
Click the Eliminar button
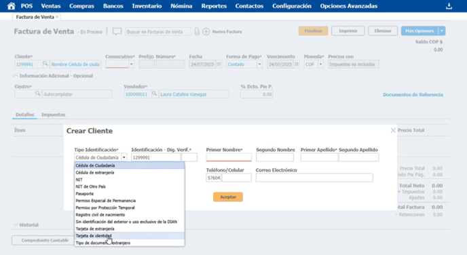383,31
